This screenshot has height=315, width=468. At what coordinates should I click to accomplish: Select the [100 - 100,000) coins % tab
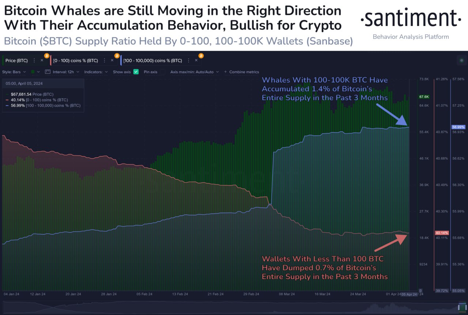(152, 60)
